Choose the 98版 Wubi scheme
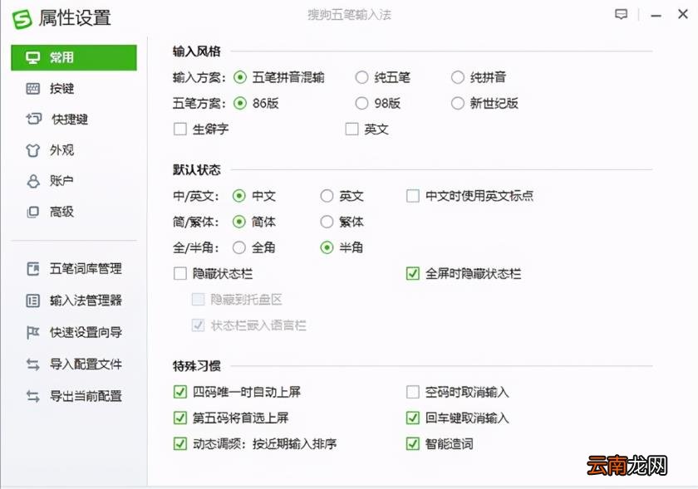 coord(361,103)
